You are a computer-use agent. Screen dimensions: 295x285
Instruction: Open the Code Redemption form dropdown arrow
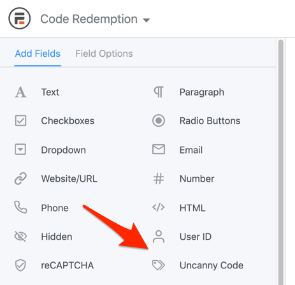(147, 20)
